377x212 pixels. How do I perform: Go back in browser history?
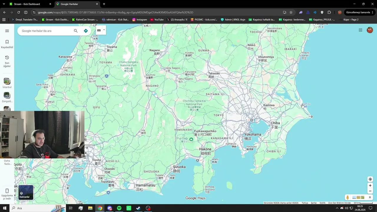tap(4, 12)
